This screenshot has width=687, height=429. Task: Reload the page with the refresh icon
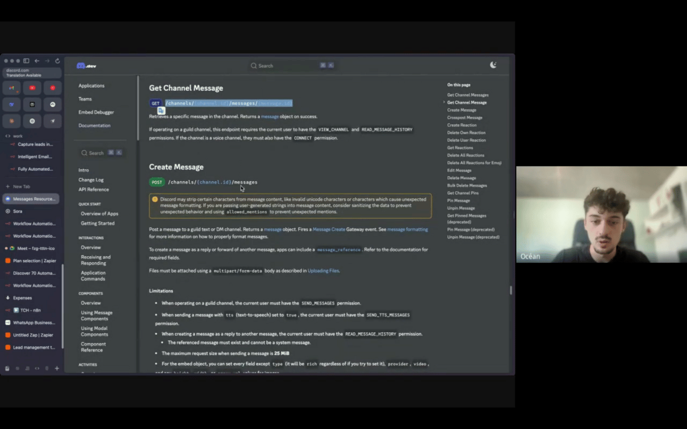coord(57,61)
